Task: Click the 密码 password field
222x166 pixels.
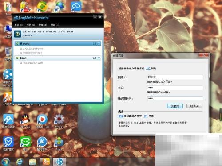Action: click(175, 88)
